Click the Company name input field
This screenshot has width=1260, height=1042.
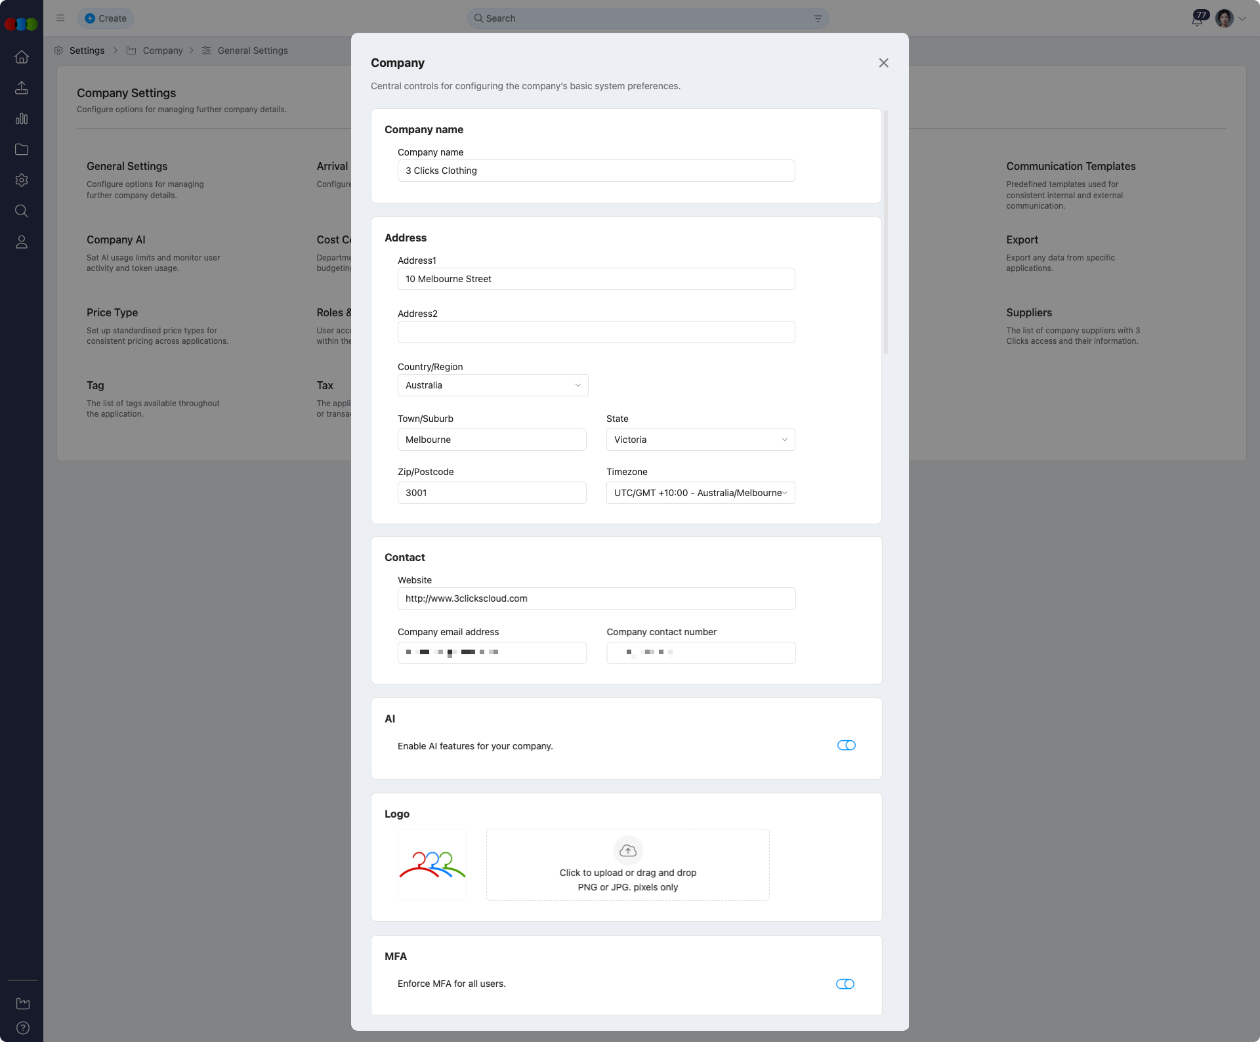click(596, 171)
